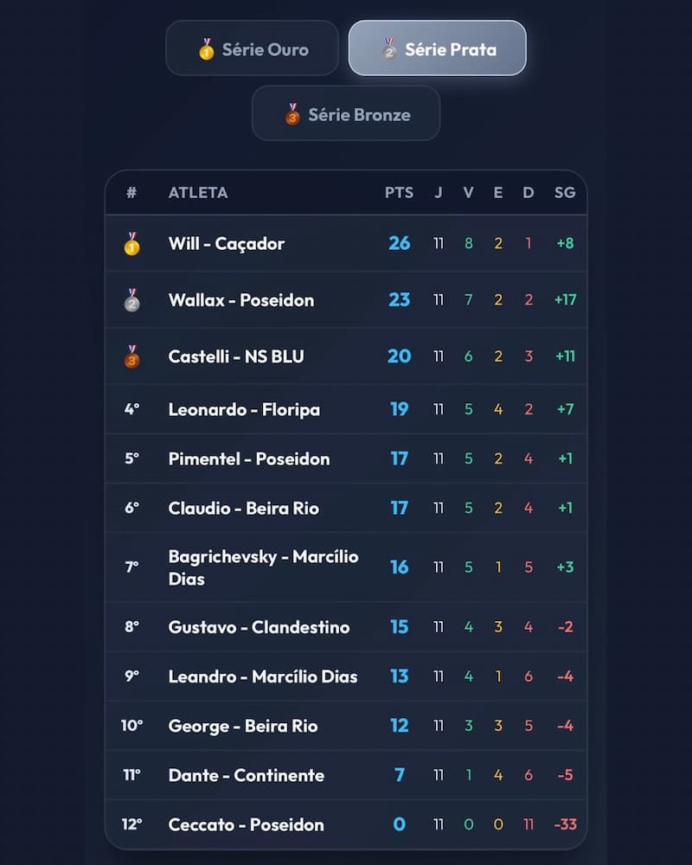Open the Série Bronze tab
Viewport: 692px width, 865px height.
(346, 113)
